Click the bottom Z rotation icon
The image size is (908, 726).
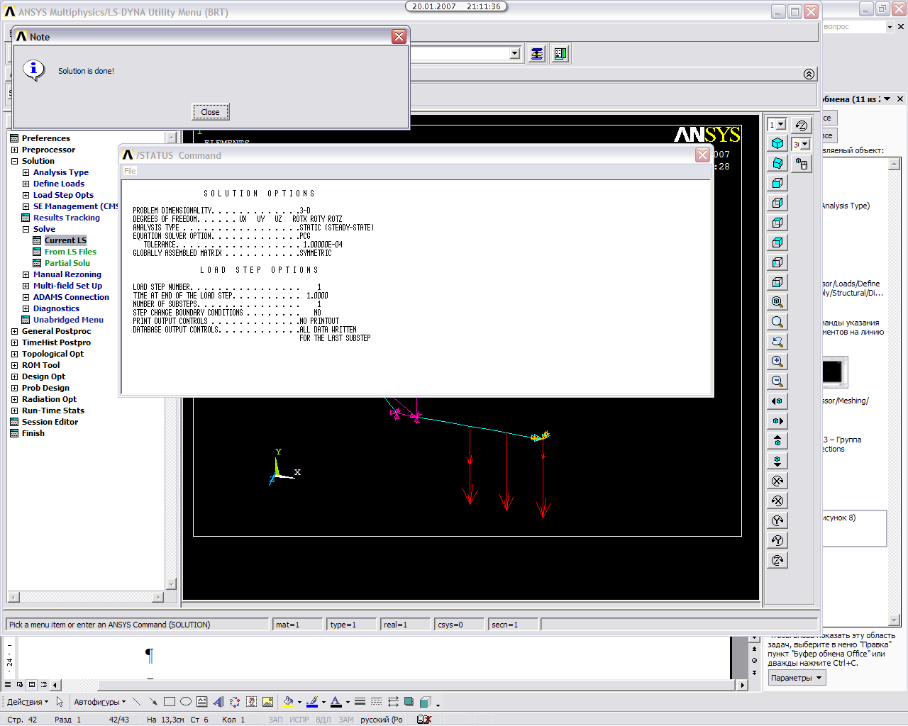pyautogui.click(x=777, y=560)
